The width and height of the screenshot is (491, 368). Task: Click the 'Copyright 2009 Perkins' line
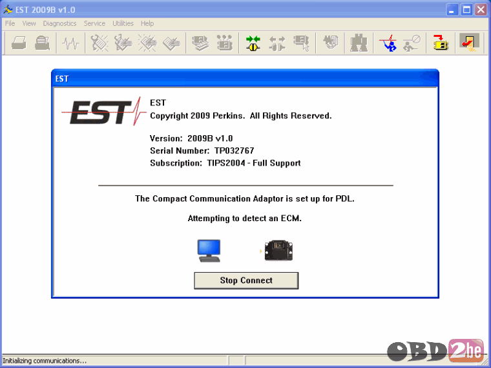pyautogui.click(x=240, y=116)
